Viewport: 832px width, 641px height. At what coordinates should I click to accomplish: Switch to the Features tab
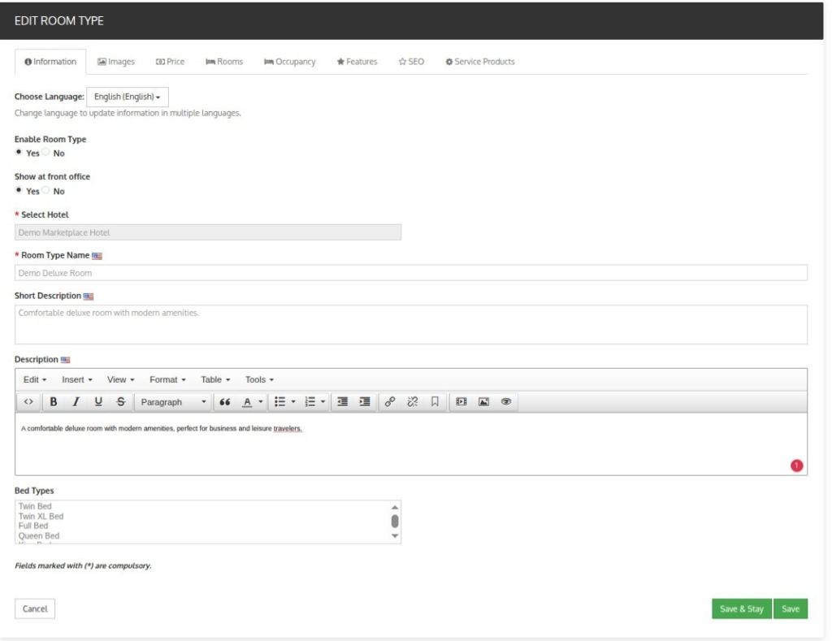click(x=357, y=62)
